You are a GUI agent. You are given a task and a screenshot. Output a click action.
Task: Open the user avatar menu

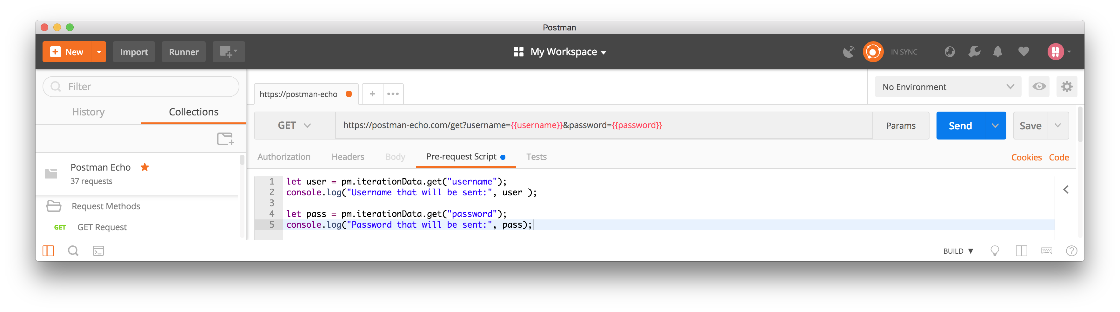coord(1059,52)
